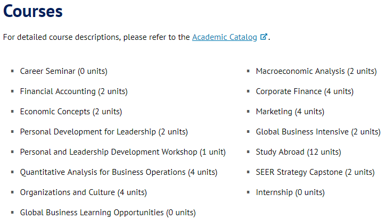Viewport: 386px width, 220px height.
Task: Select Personal and Leadership Development Workshop
Action: [x=123, y=152]
